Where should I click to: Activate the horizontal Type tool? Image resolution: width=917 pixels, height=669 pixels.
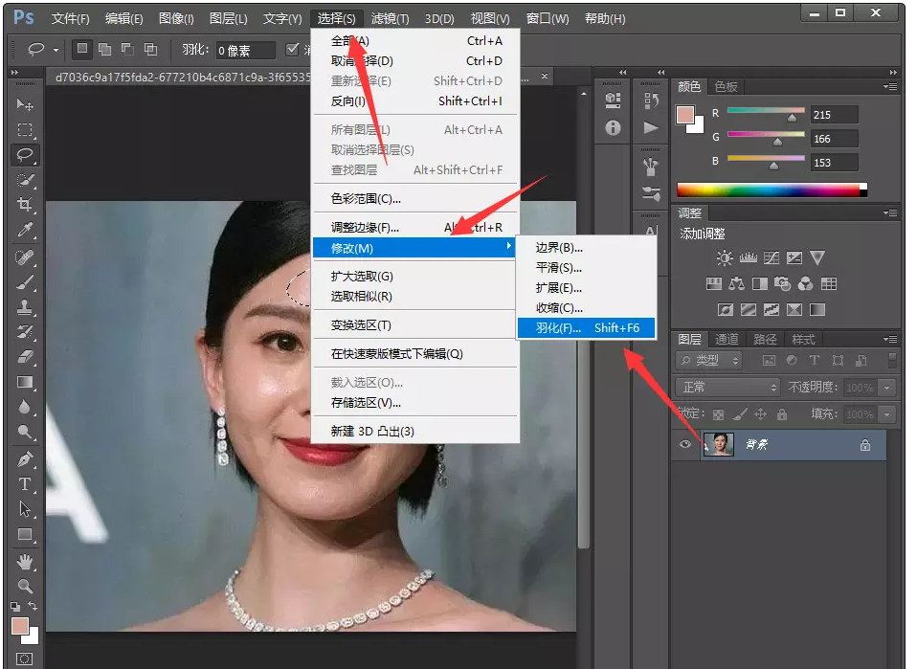click(x=25, y=484)
